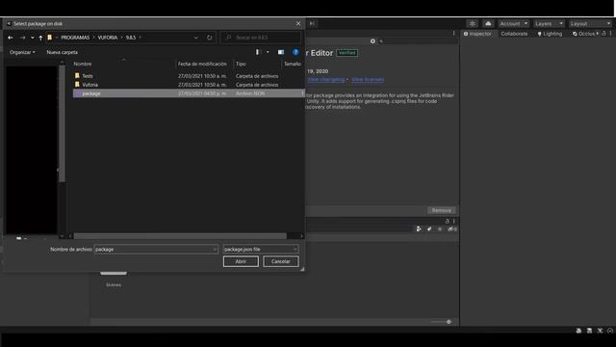
Task: Open Package Manager gear settings
Action: (372, 40)
